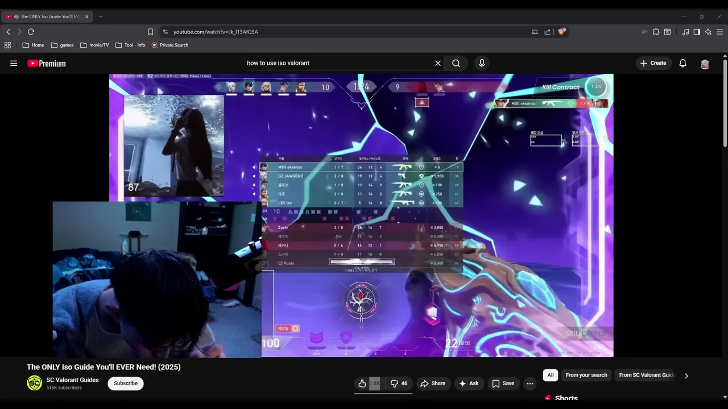The image size is (728, 409).
Task: Click the install/cast screen icon in address bar
Action: point(535,32)
